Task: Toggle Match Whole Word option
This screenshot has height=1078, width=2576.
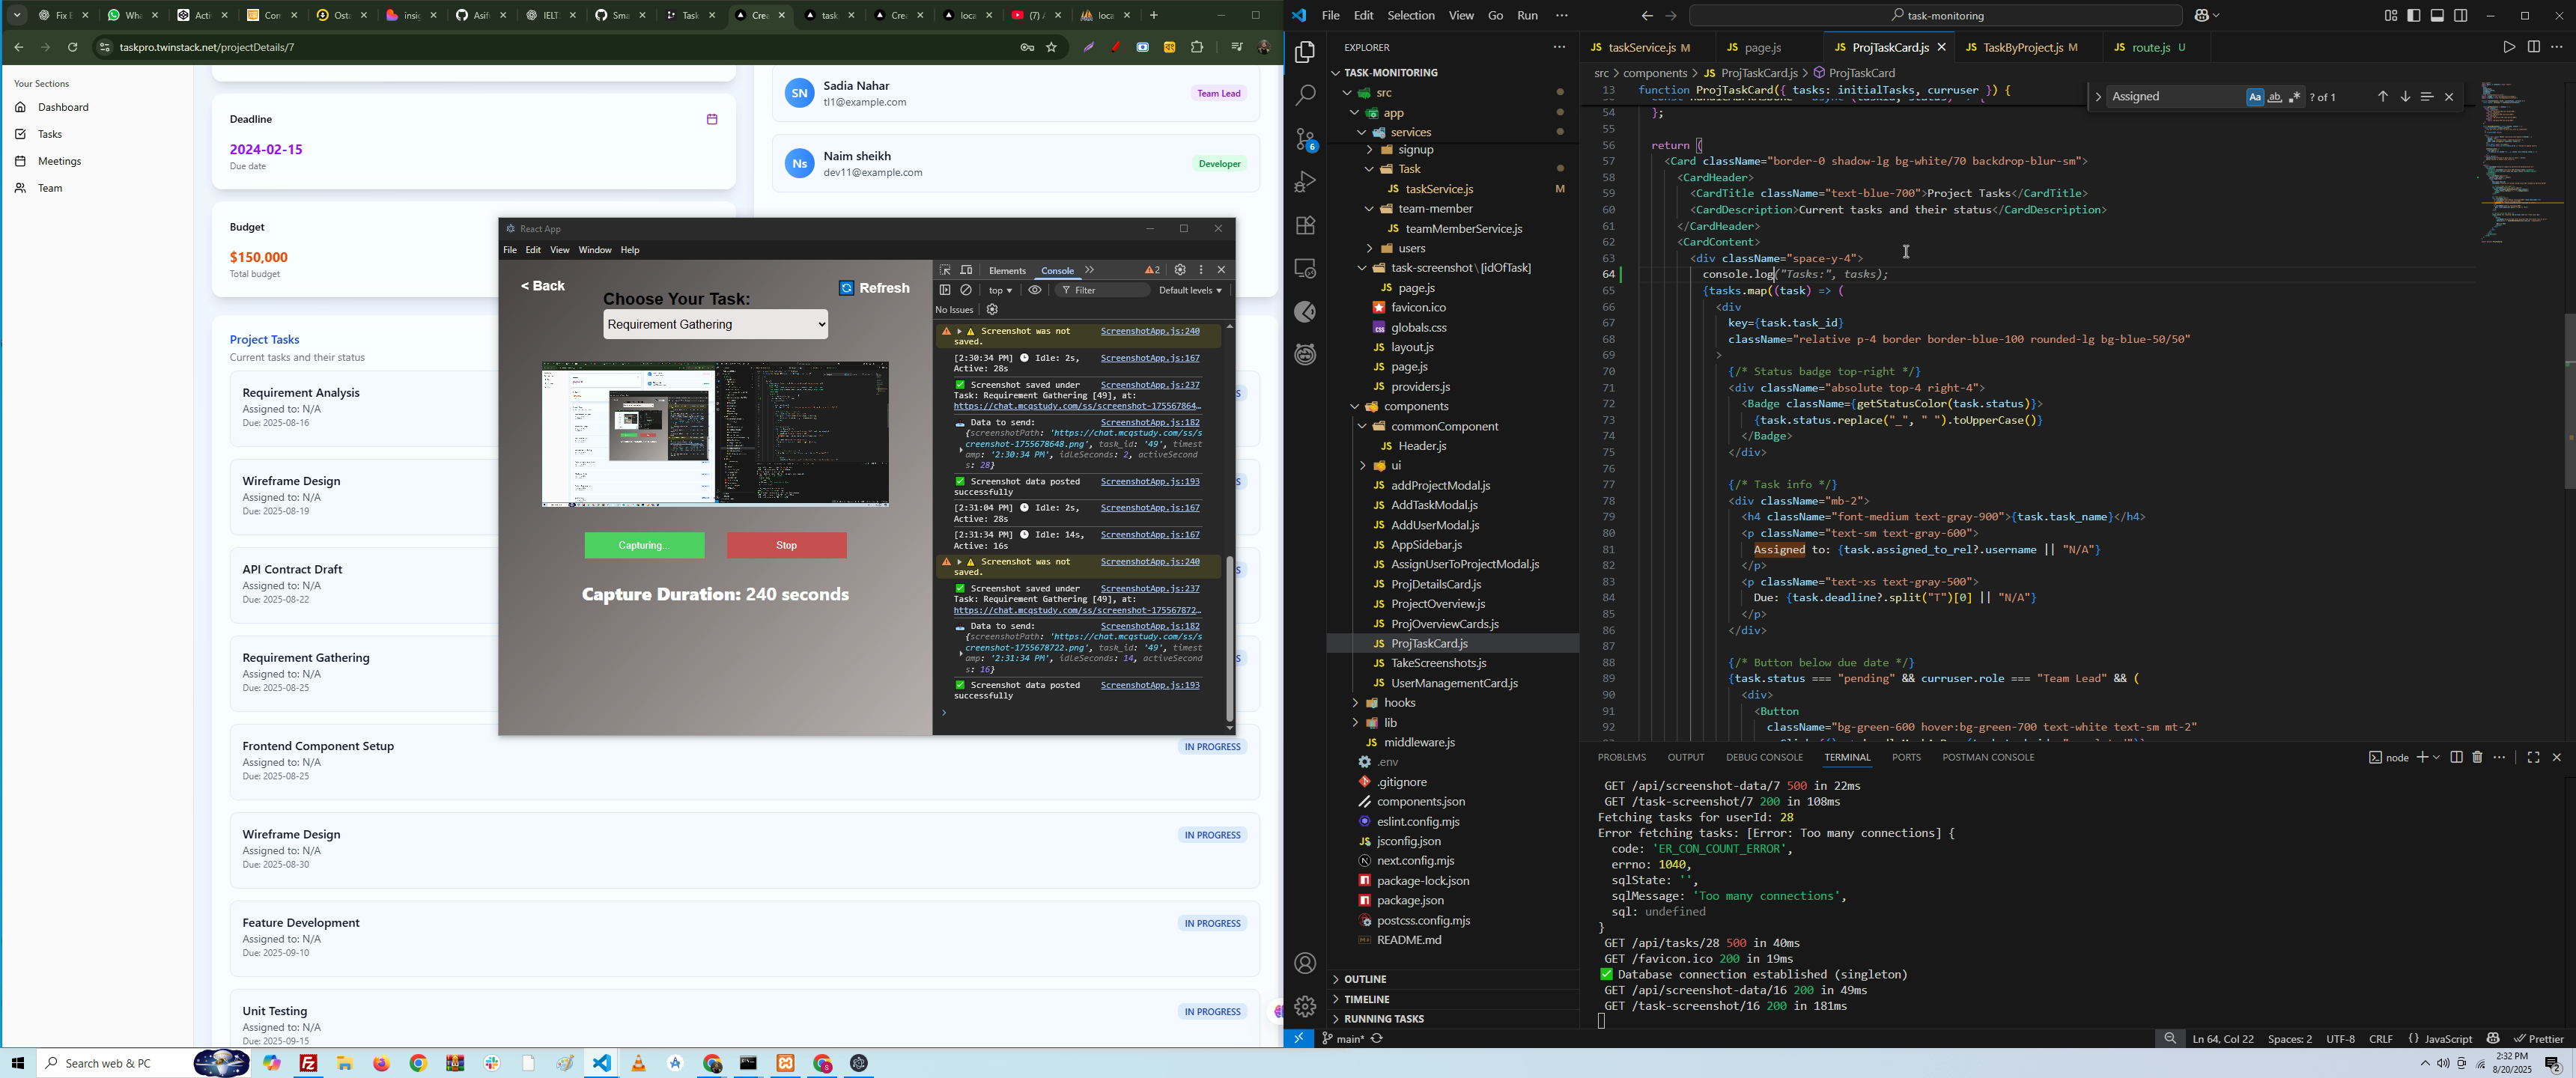Action: 2274,97
